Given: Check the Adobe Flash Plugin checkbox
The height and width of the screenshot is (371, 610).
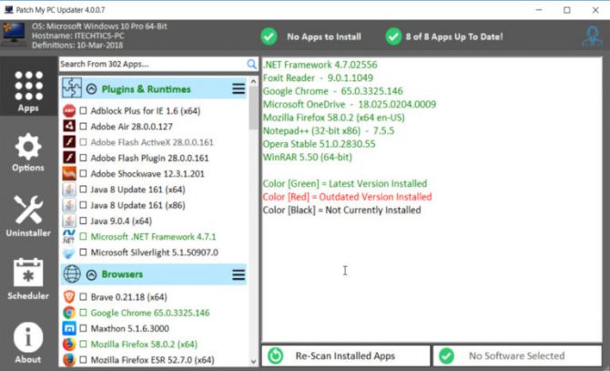Looking at the screenshot, I should (x=83, y=158).
